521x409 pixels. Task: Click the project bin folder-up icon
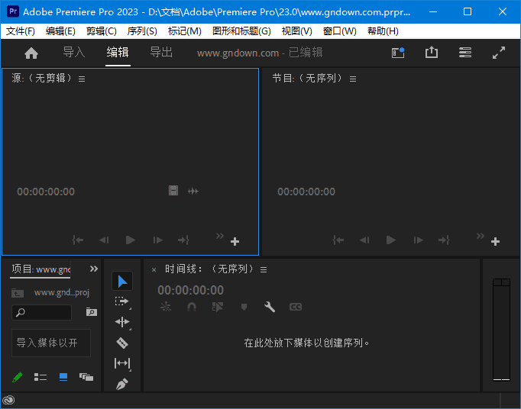[18, 293]
